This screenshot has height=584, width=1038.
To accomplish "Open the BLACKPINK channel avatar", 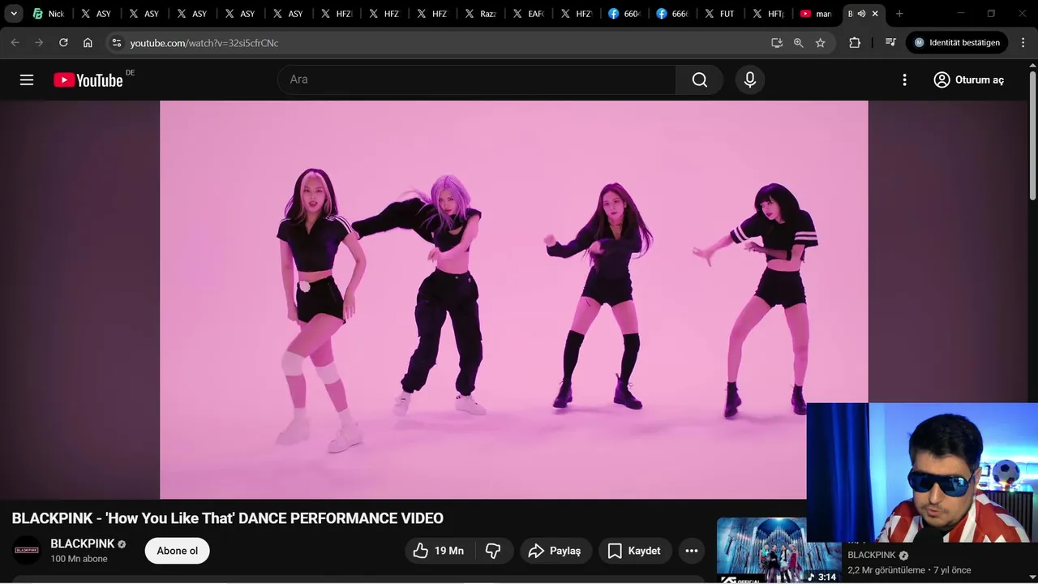I will (27, 551).
